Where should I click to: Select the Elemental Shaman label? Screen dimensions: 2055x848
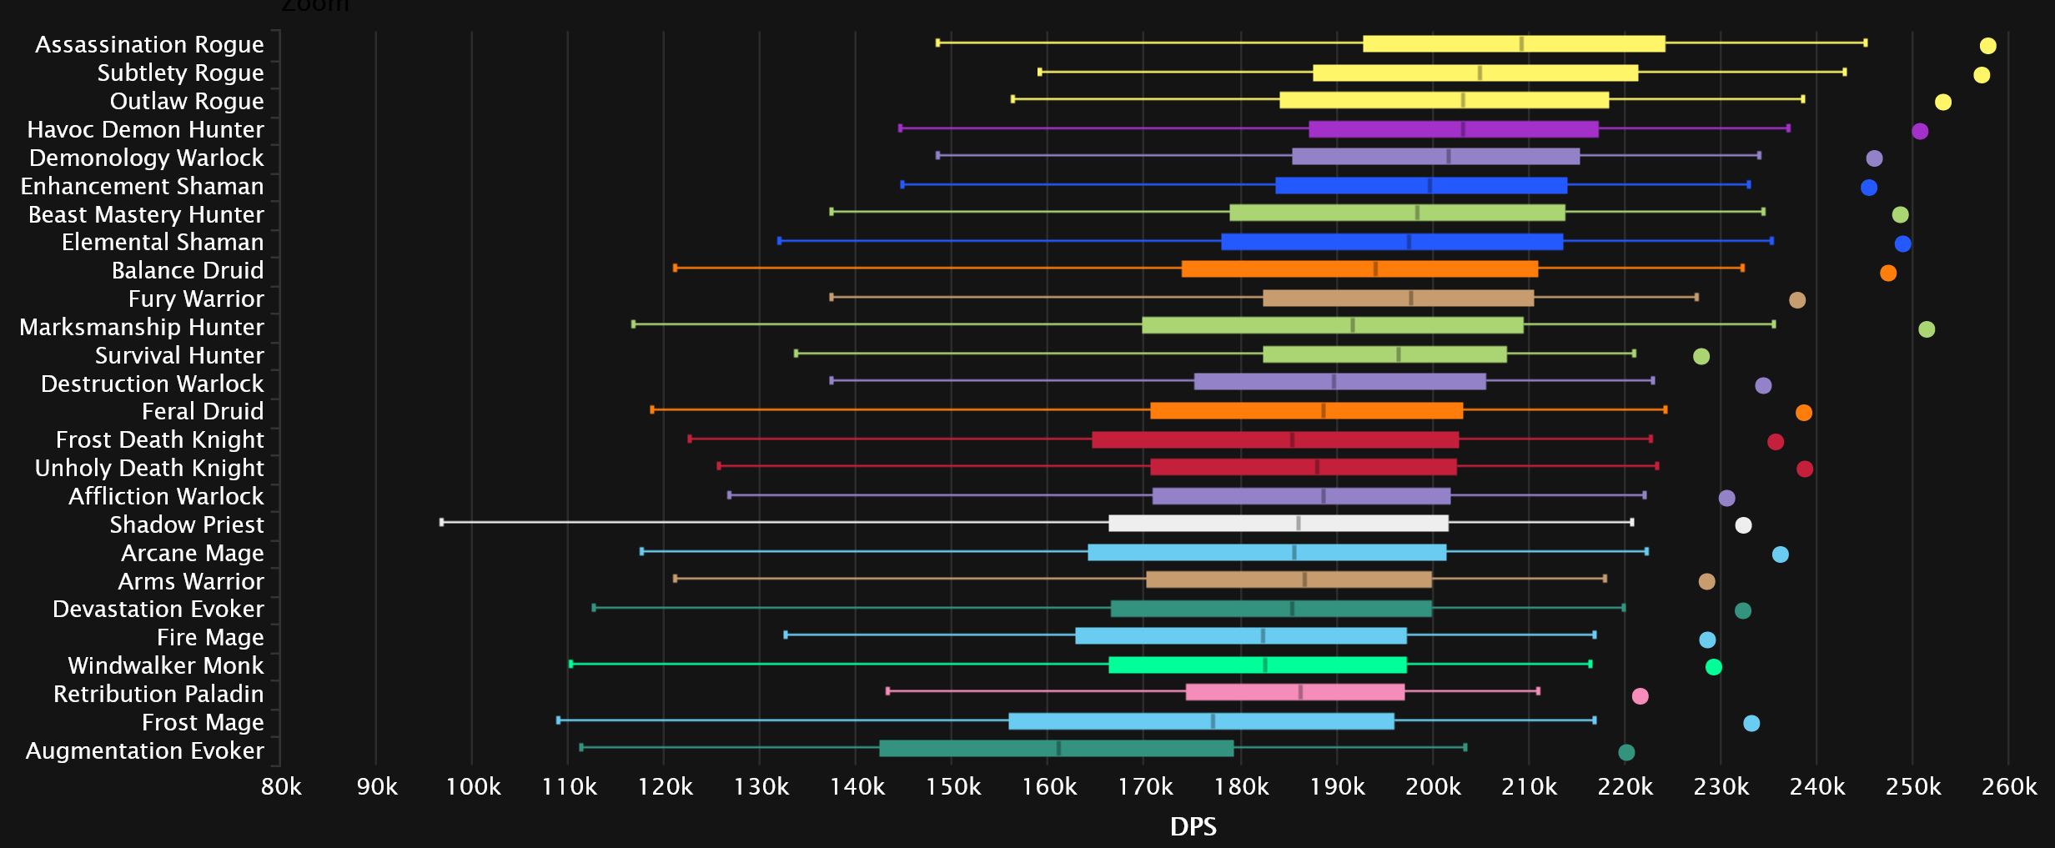[163, 242]
